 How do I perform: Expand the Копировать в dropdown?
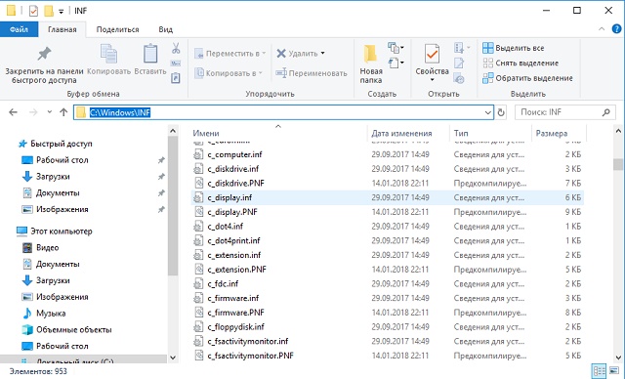coord(261,73)
